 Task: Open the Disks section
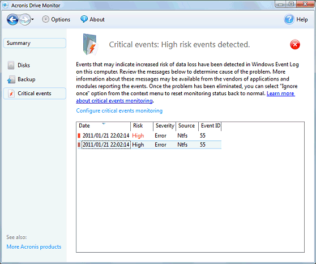click(24, 65)
